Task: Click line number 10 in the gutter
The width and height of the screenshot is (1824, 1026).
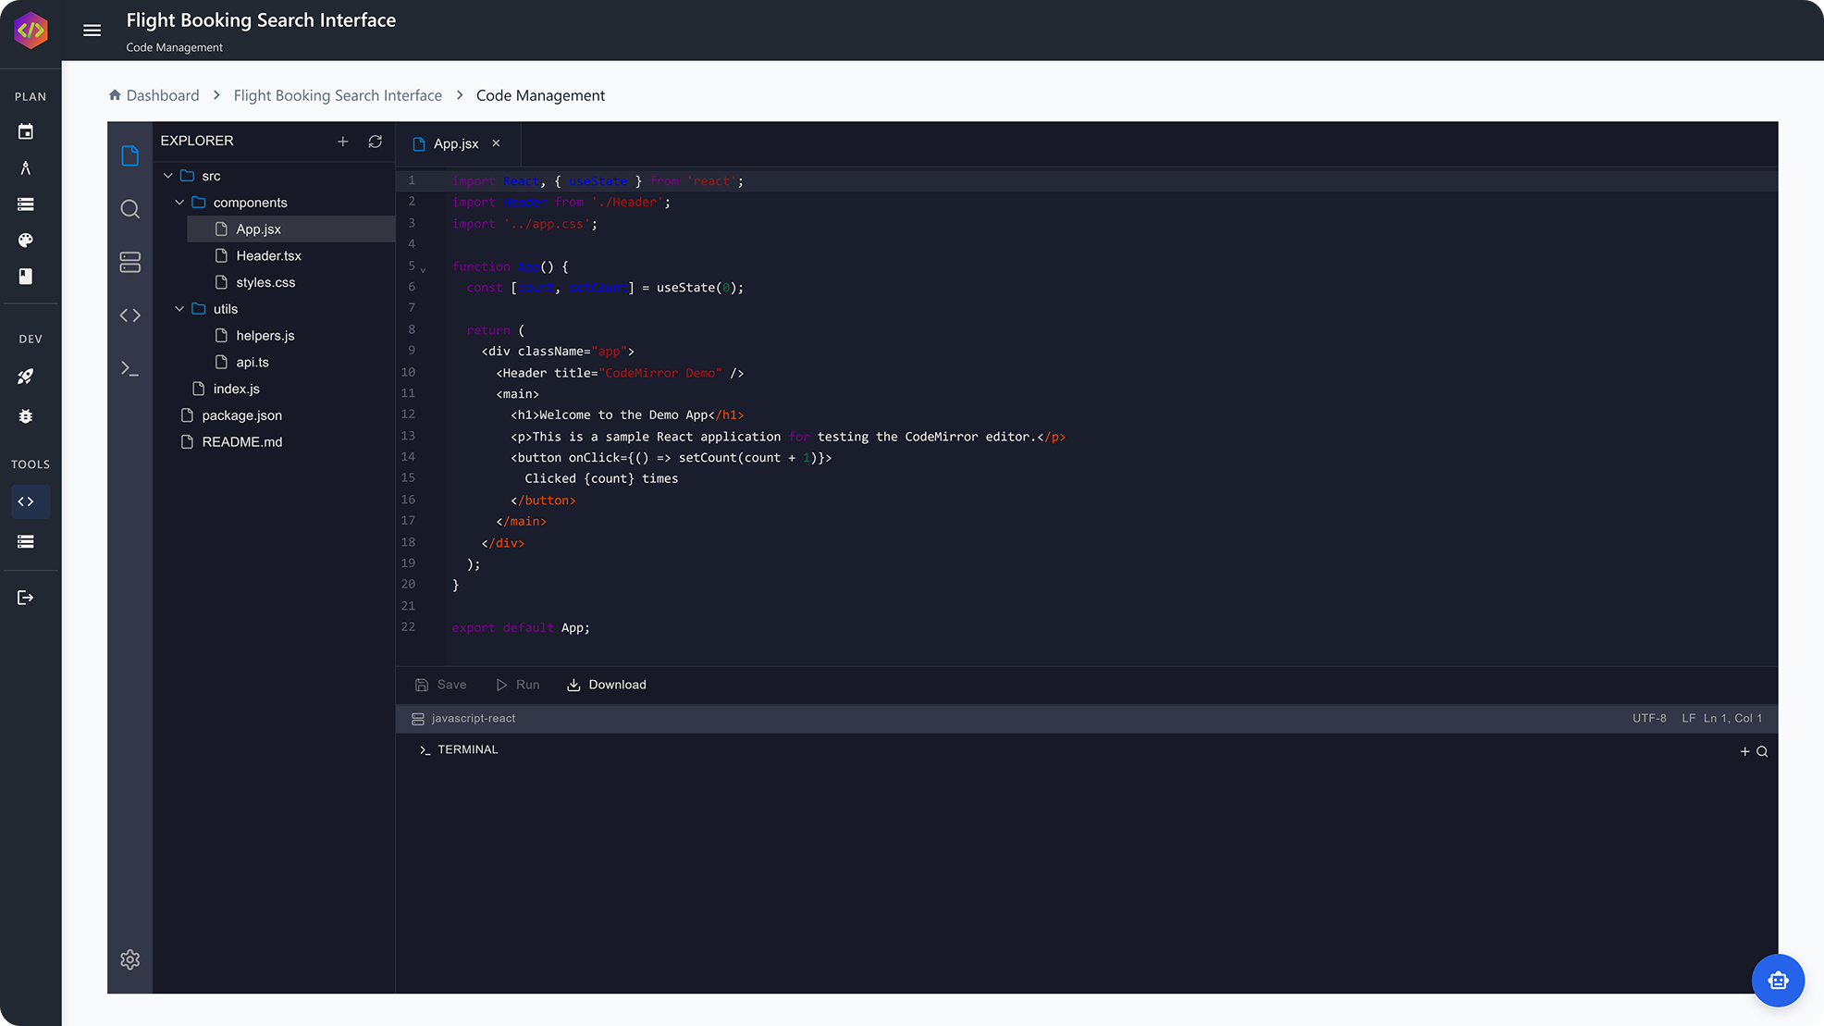Action: pos(408,372)
